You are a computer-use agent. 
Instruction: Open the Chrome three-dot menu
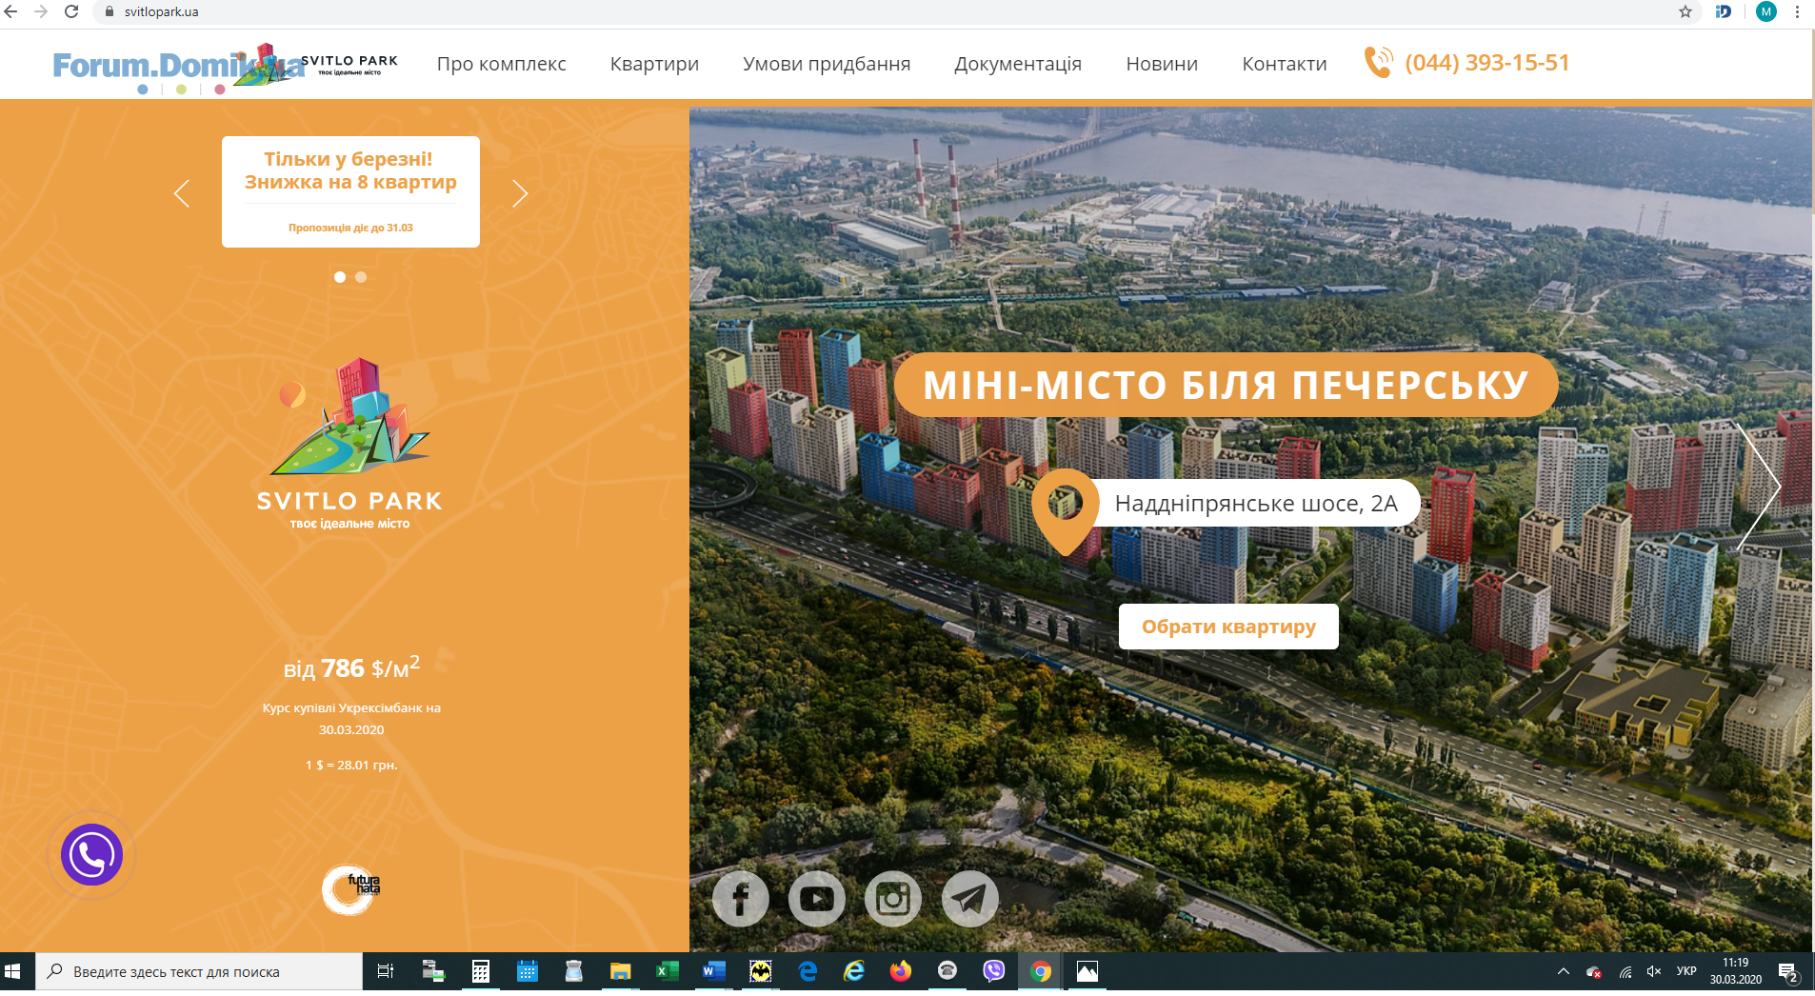click(1798, 11)
